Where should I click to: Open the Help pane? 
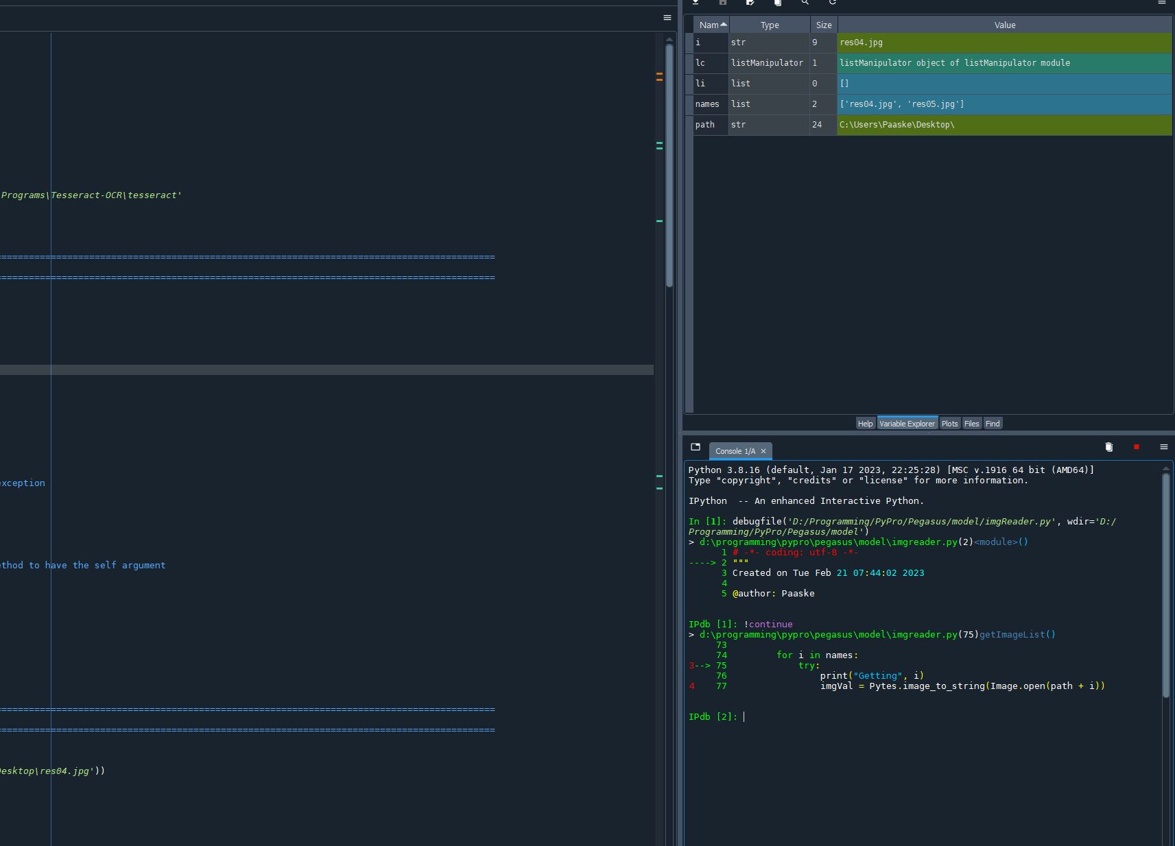coord(864,423)
